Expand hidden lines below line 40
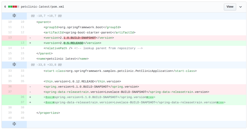The image size is (248, 131). 14,124
